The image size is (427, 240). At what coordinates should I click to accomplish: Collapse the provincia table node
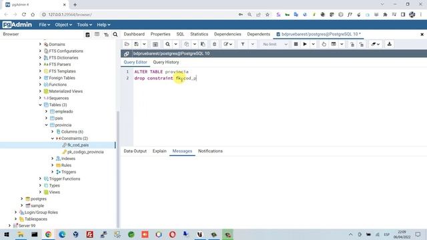coord(46,125)
